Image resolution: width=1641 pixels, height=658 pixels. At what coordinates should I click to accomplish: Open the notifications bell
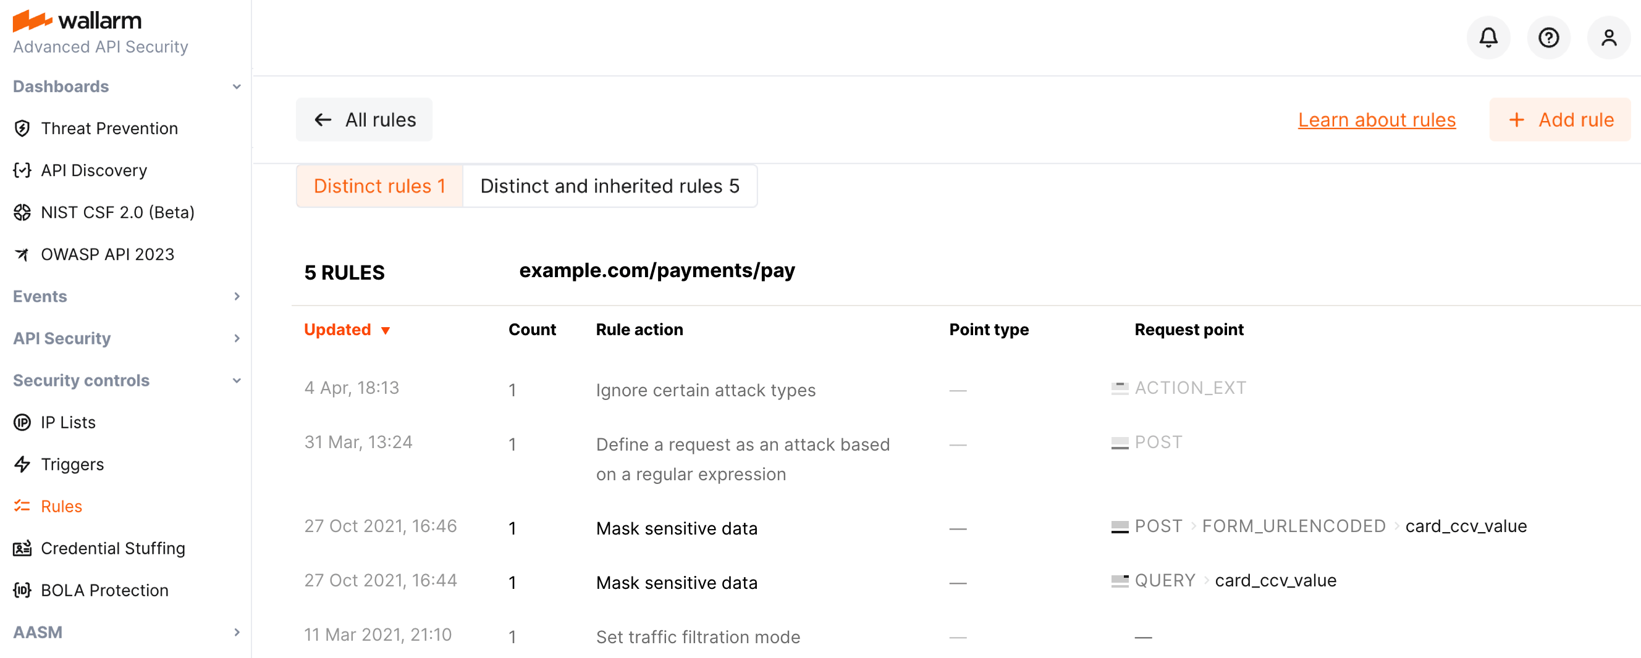1488,38
